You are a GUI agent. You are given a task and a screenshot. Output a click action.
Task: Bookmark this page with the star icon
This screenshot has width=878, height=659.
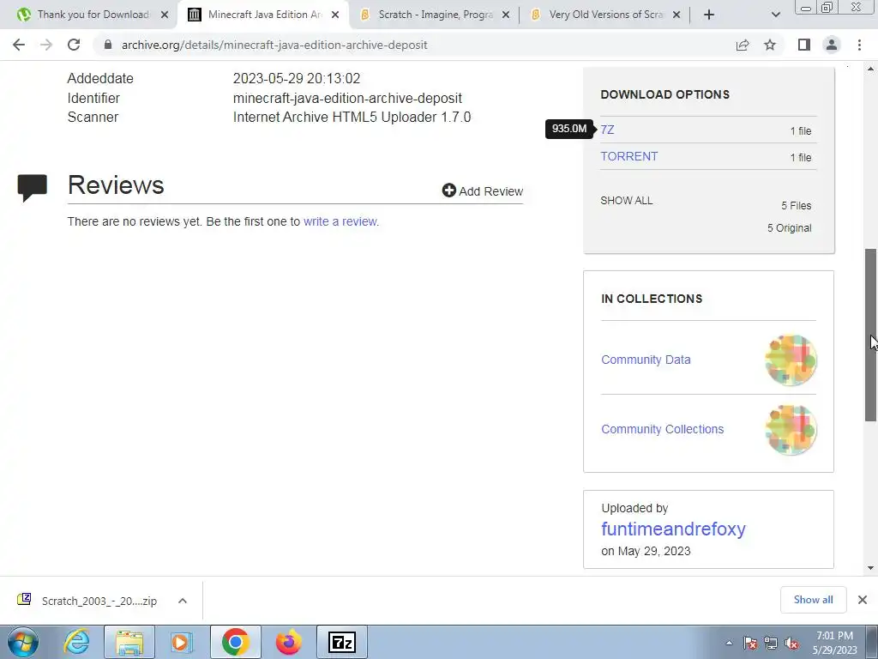[x=770, y=45]
